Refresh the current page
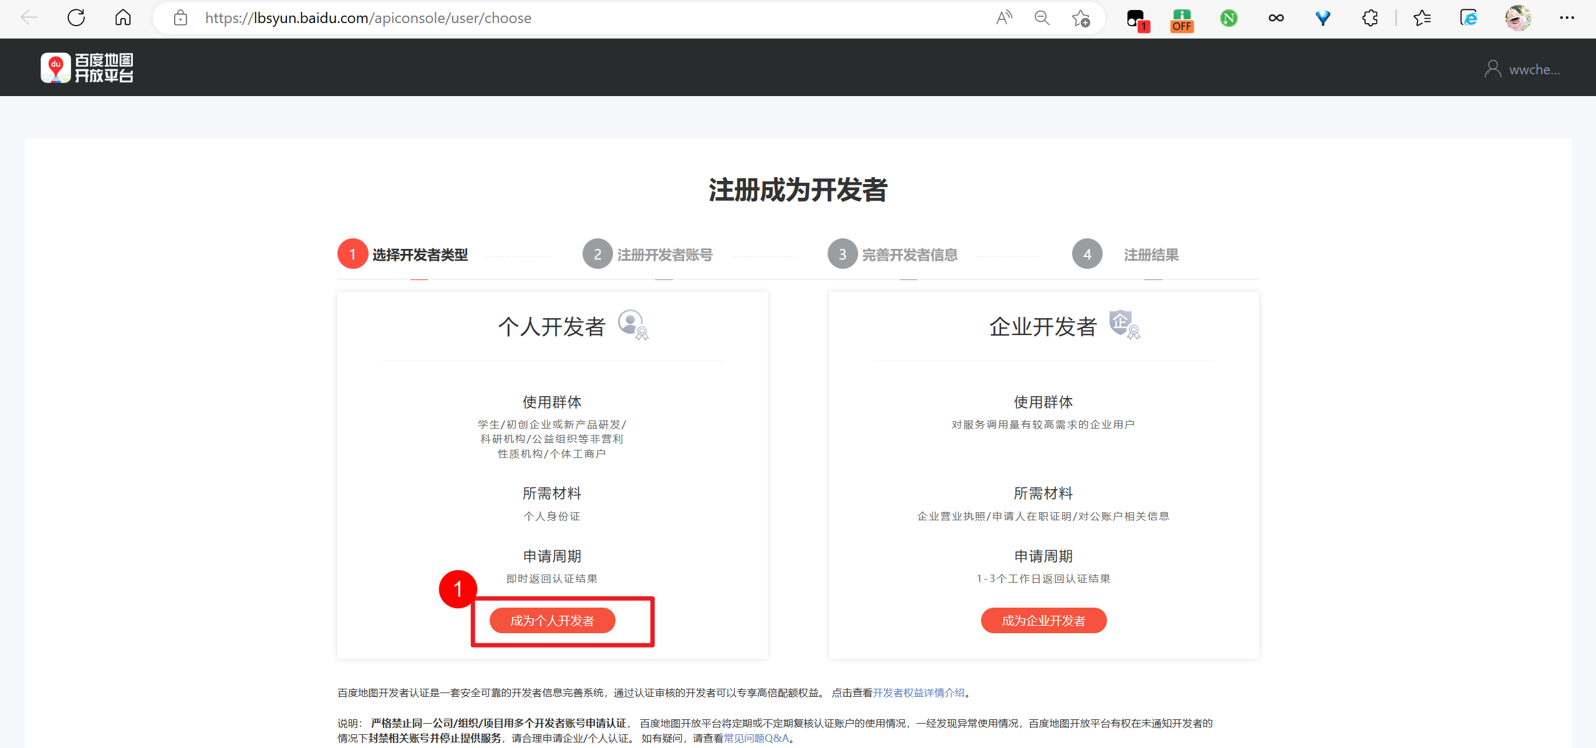 (76, 18)
